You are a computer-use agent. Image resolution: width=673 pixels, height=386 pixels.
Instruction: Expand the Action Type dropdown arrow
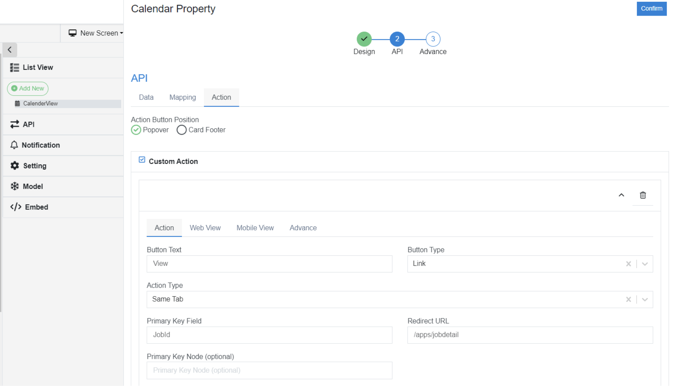(645, 299)
